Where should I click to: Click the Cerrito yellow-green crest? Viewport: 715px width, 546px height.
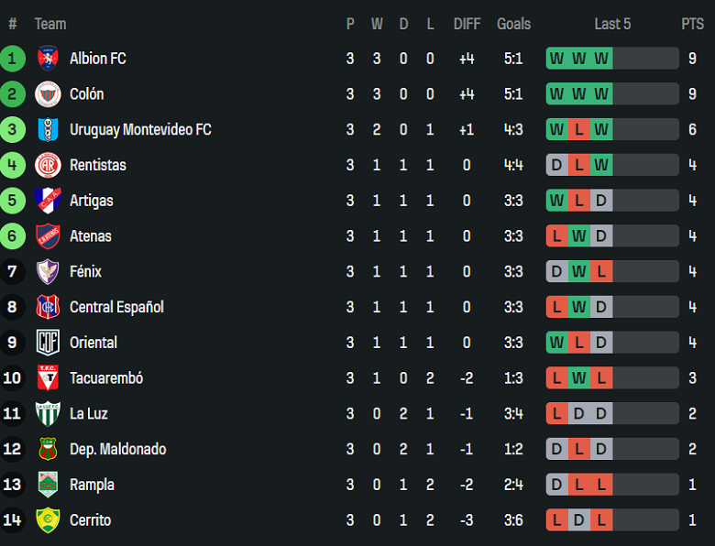(x=48, y=520)
